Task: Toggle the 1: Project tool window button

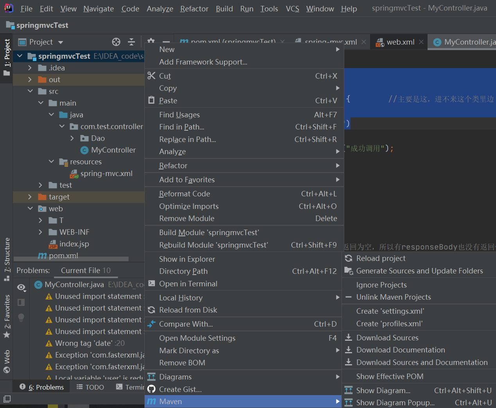Action: point(7,58)
